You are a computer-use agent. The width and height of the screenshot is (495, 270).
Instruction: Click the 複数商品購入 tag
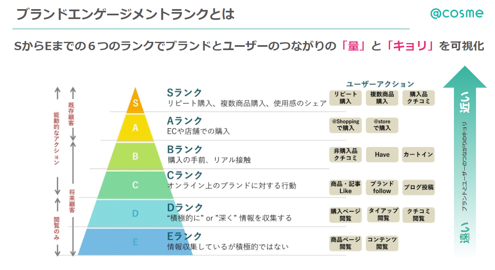(x=382, y=98)
